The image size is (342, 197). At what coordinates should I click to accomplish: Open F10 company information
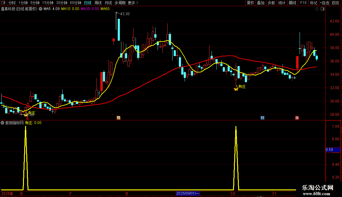click(x=303, y=3)
